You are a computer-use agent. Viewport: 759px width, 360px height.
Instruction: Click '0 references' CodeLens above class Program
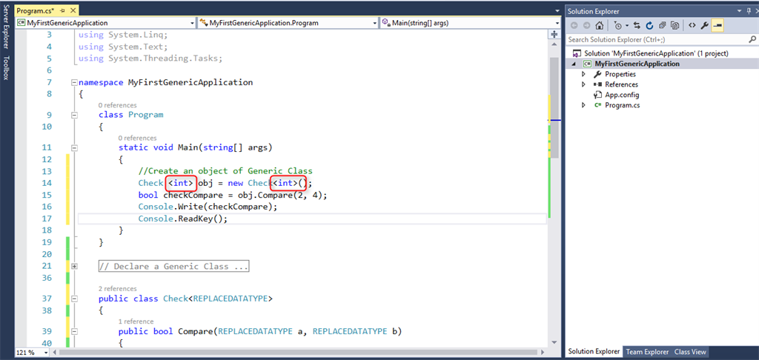(x=117, y=105)
